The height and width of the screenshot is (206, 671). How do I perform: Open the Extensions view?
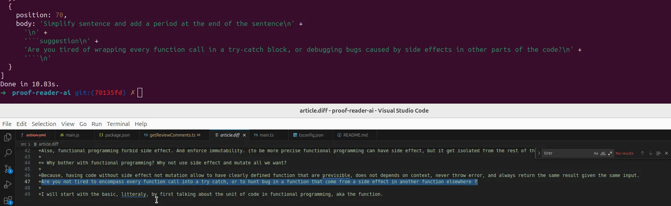7,201
